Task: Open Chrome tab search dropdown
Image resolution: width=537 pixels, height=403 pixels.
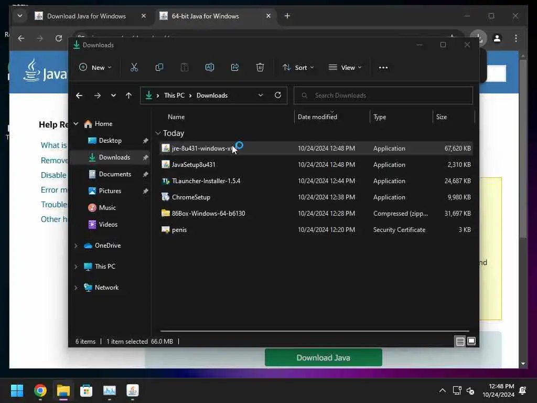Action: coord(20,16)
